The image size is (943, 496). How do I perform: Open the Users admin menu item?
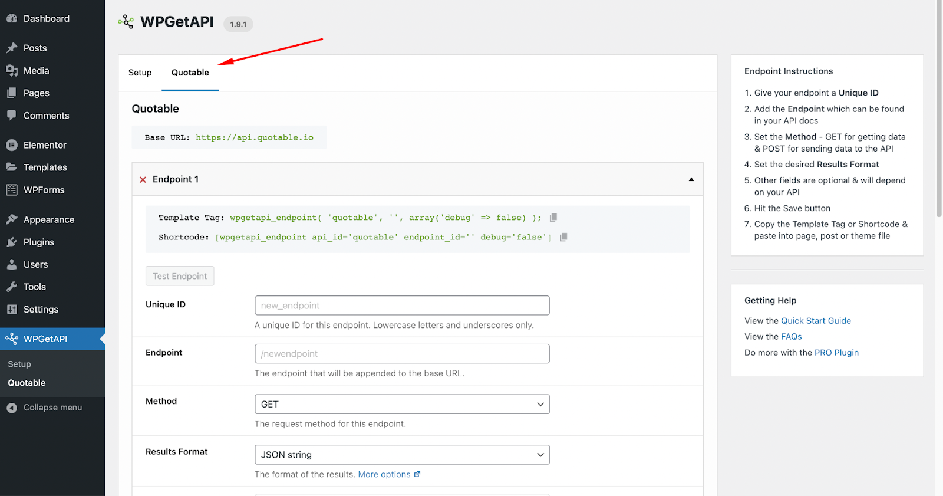pyautogui.click(x=36, y=264)
